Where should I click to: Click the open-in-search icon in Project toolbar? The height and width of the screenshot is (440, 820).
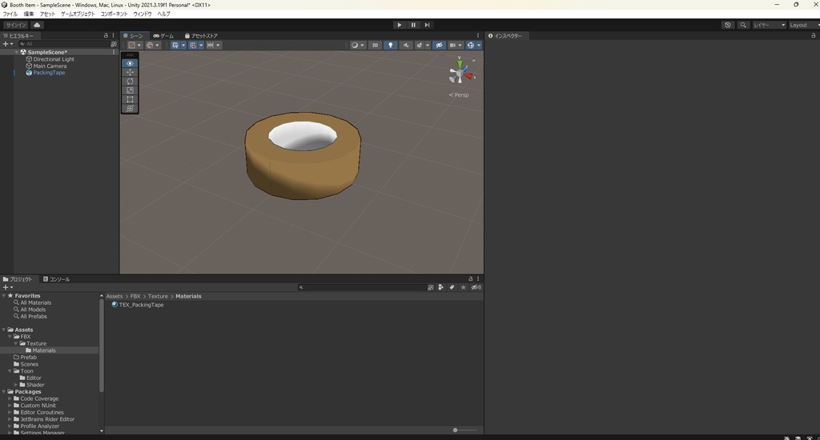click(430, 287)
